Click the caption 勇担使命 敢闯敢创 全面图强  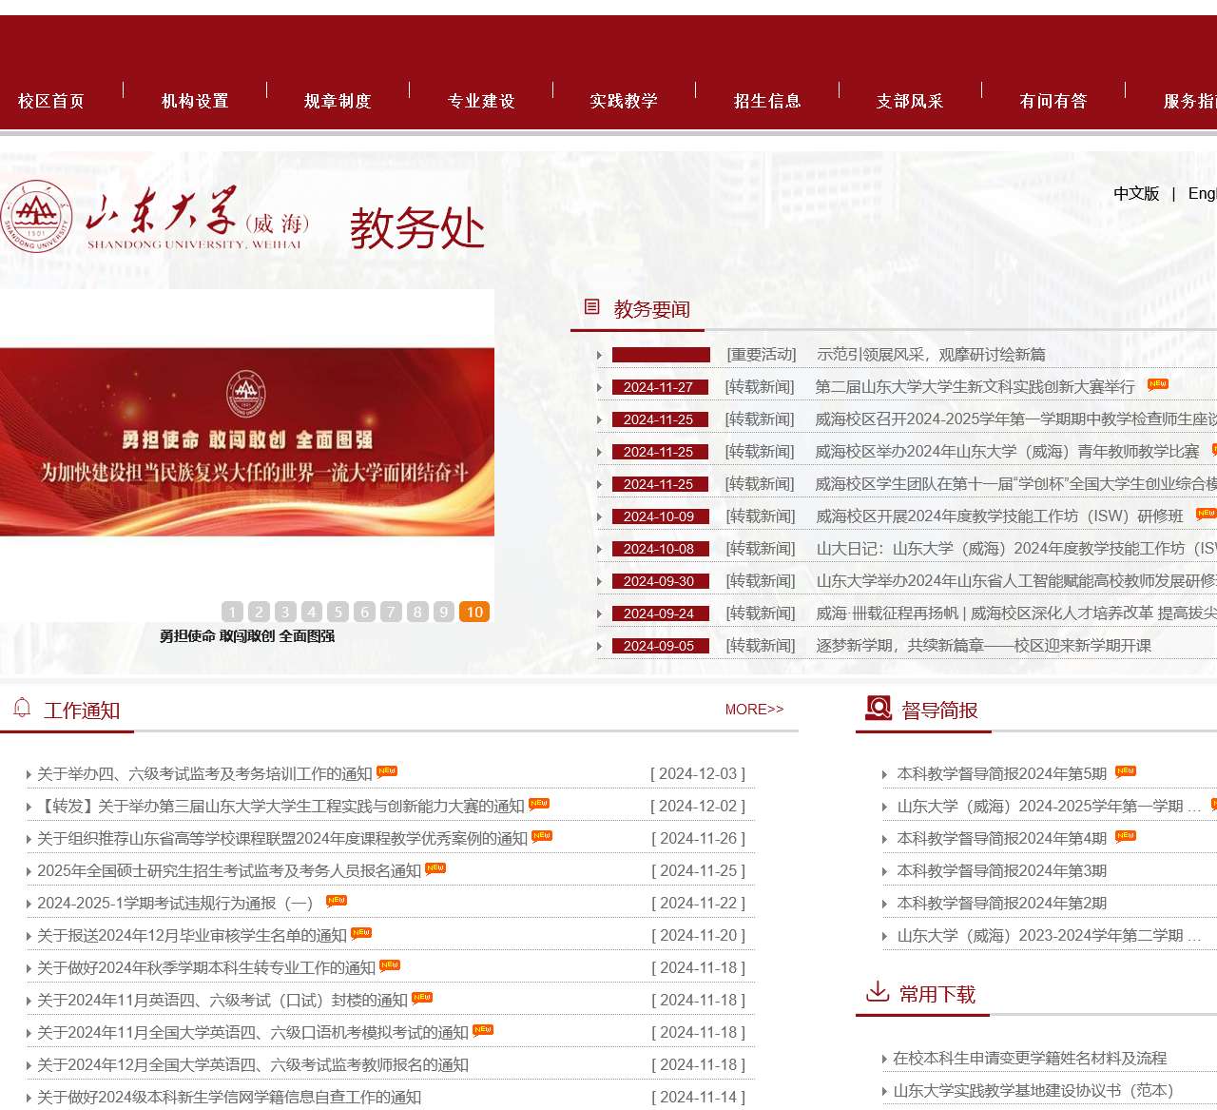(247, 635)
